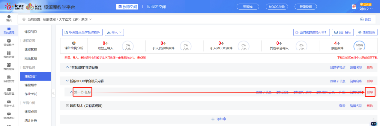Open 课堂教学 from the left sidebar

pyautogui.click(x=9, y=41)
